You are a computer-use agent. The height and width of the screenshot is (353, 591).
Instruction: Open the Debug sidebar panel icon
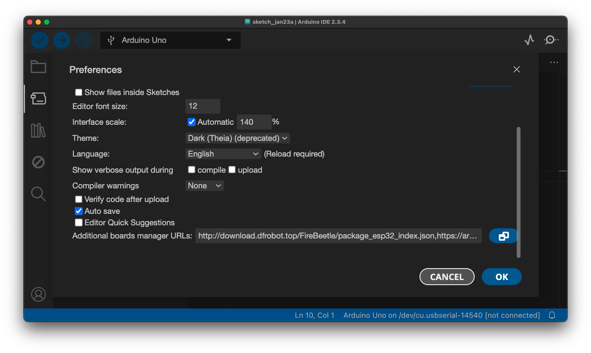[x=38, y=162]
